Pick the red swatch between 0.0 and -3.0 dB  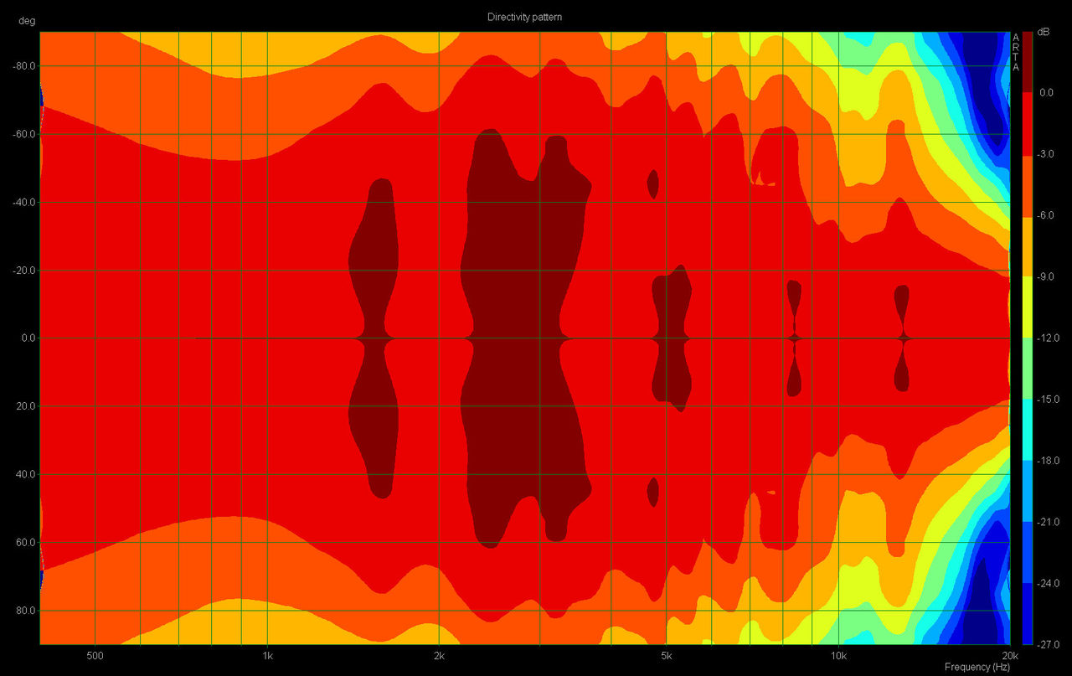coord(1028,122)
